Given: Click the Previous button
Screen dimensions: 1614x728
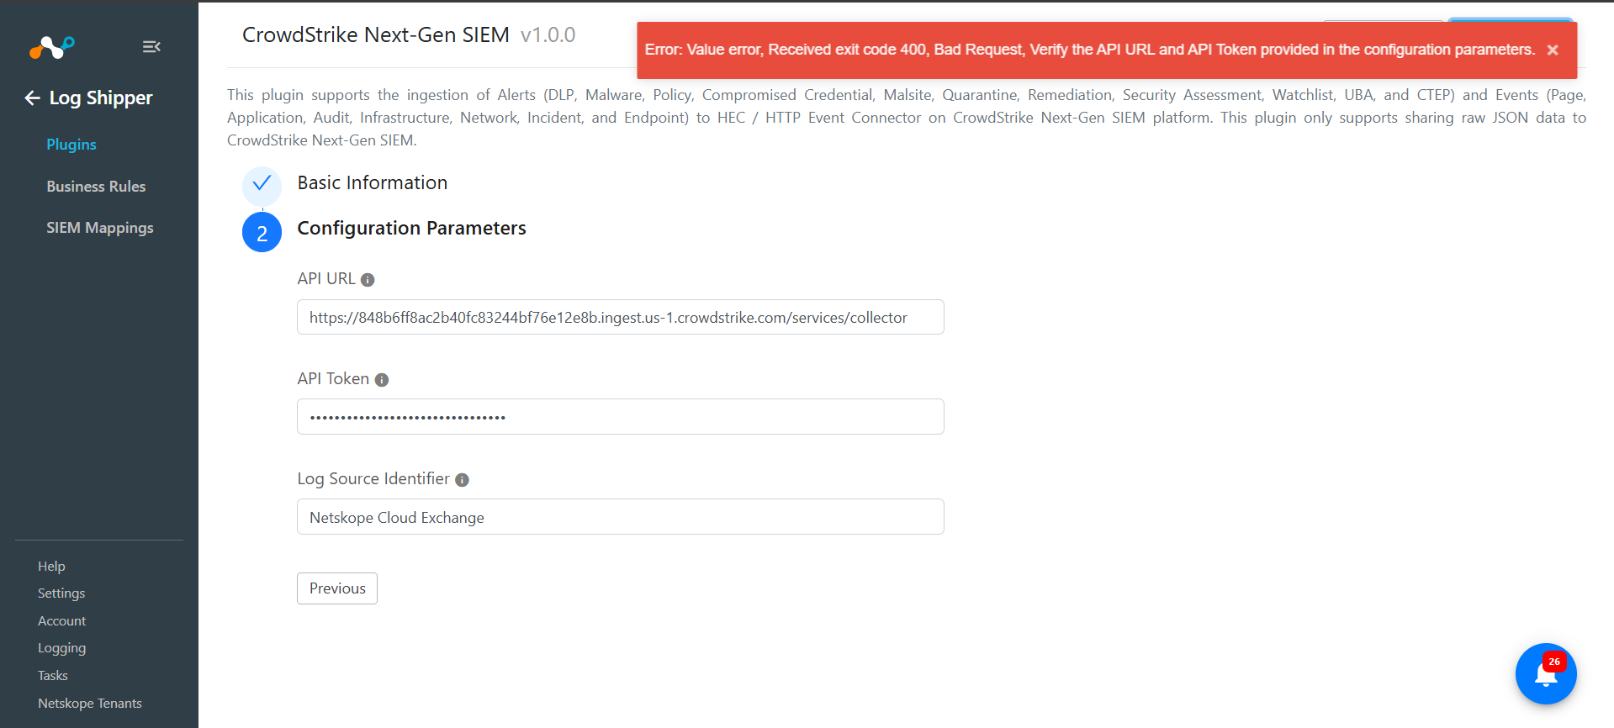Looking at the screenshot, I should point(337,588).
